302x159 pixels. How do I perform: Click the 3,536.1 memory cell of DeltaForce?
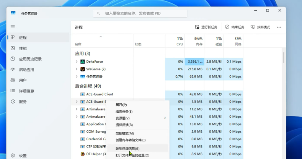tap(194, 62)
